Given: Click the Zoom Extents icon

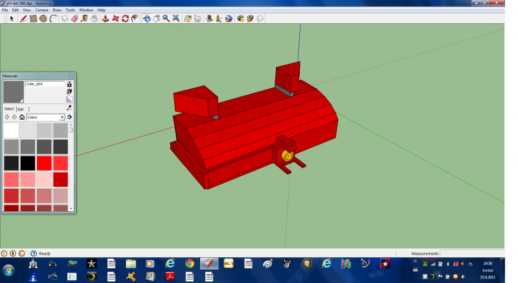Looking at the screenshot, I should coord(176,19).
